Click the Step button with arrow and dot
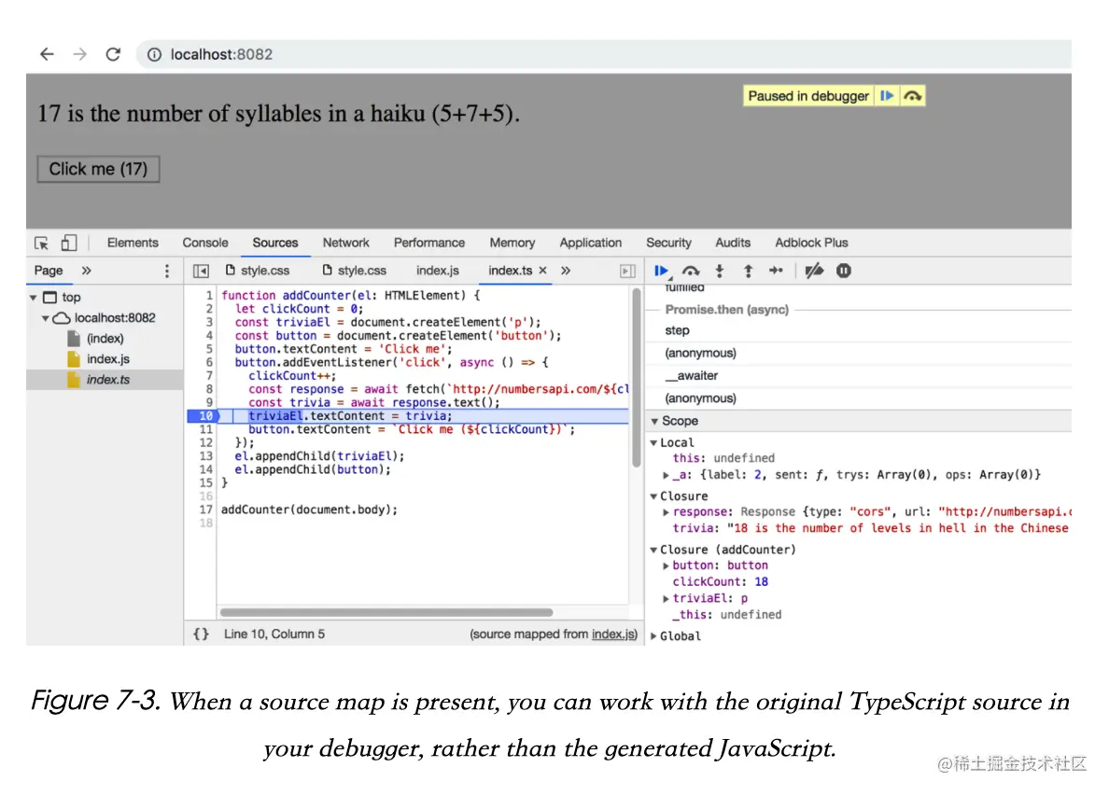 coord(776,271)
